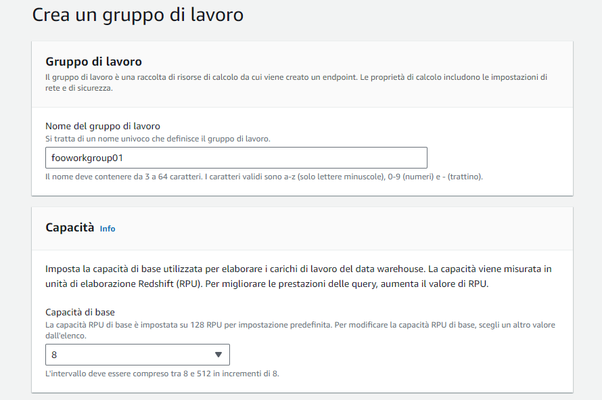Click the description 'La capacità RPU di base è impostata'
Image resolution: width=602 pixels, height=400 pixels.
click(300, 330)
